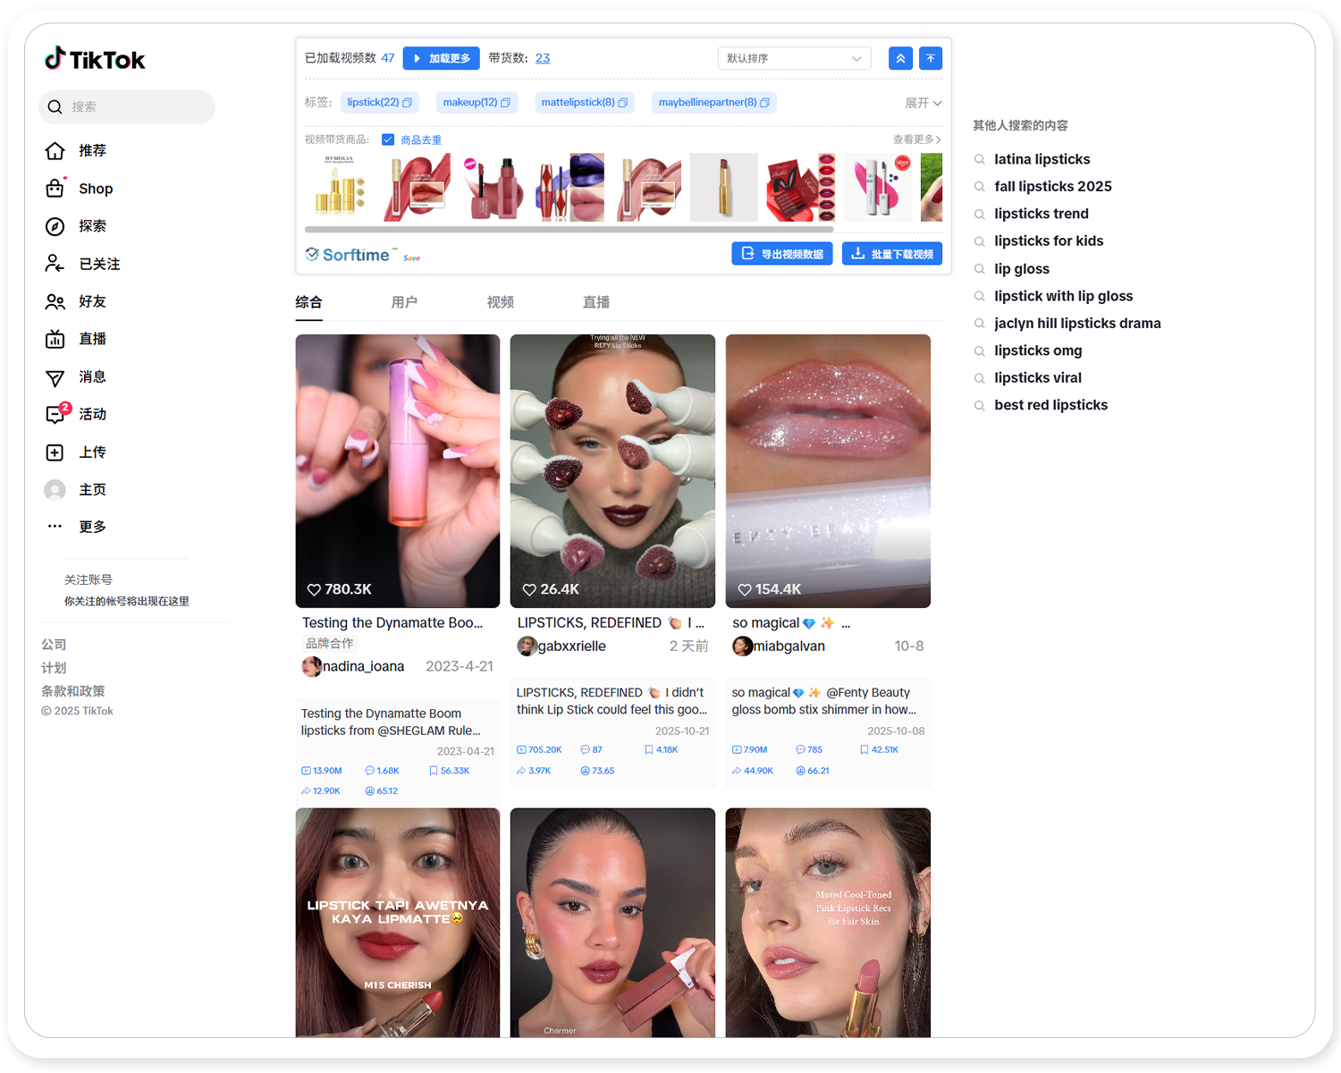The image size is (1341, 1073).
Task: Open 消息 messages from the sidebar
Action: (x=55, y=376)
